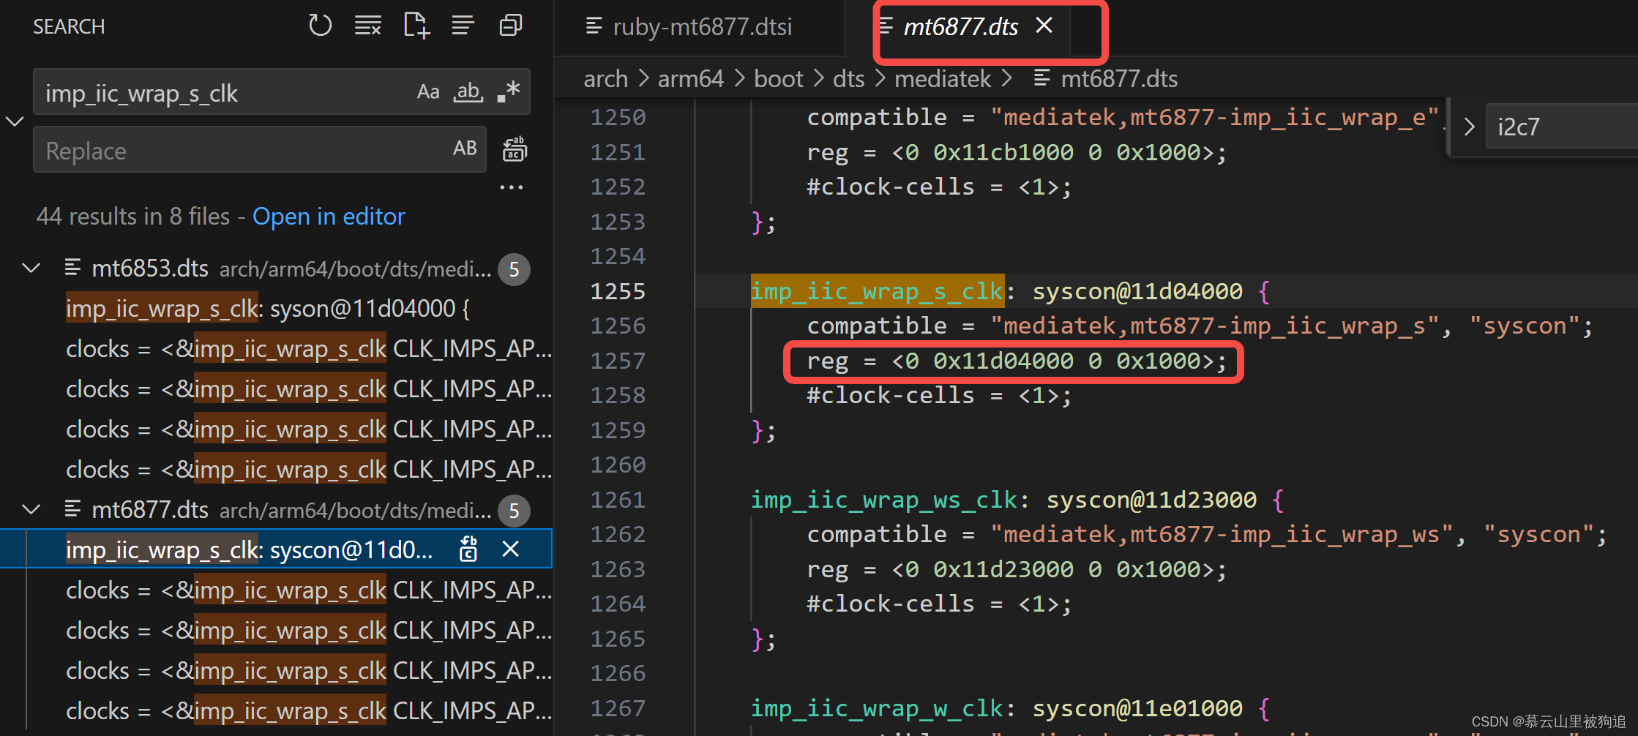Open the search details ellipsis menu

511,187
